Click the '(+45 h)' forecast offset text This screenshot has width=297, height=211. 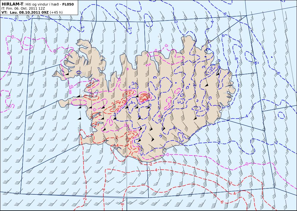click(x=56, y=12)
